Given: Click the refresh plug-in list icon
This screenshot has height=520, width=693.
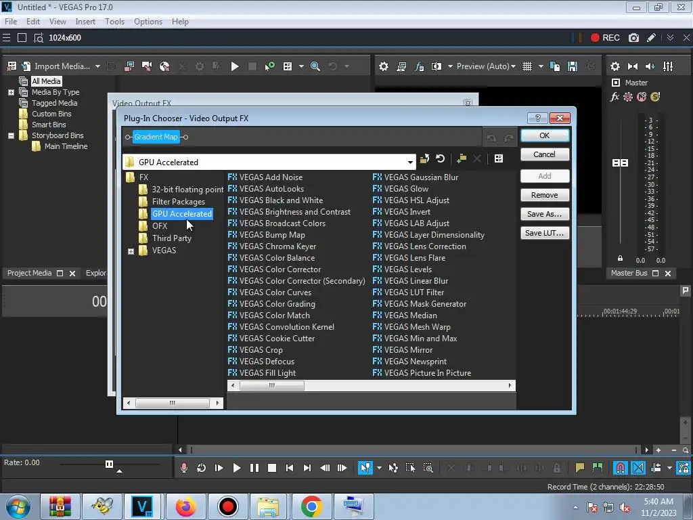Looking at the screenshot, I should (440, 158).
